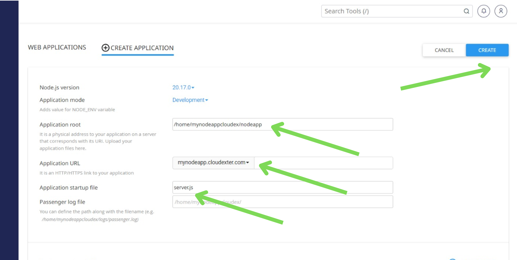Click the Node.js version label
This screenshot has height=260, width=517.
pos(59,88)
